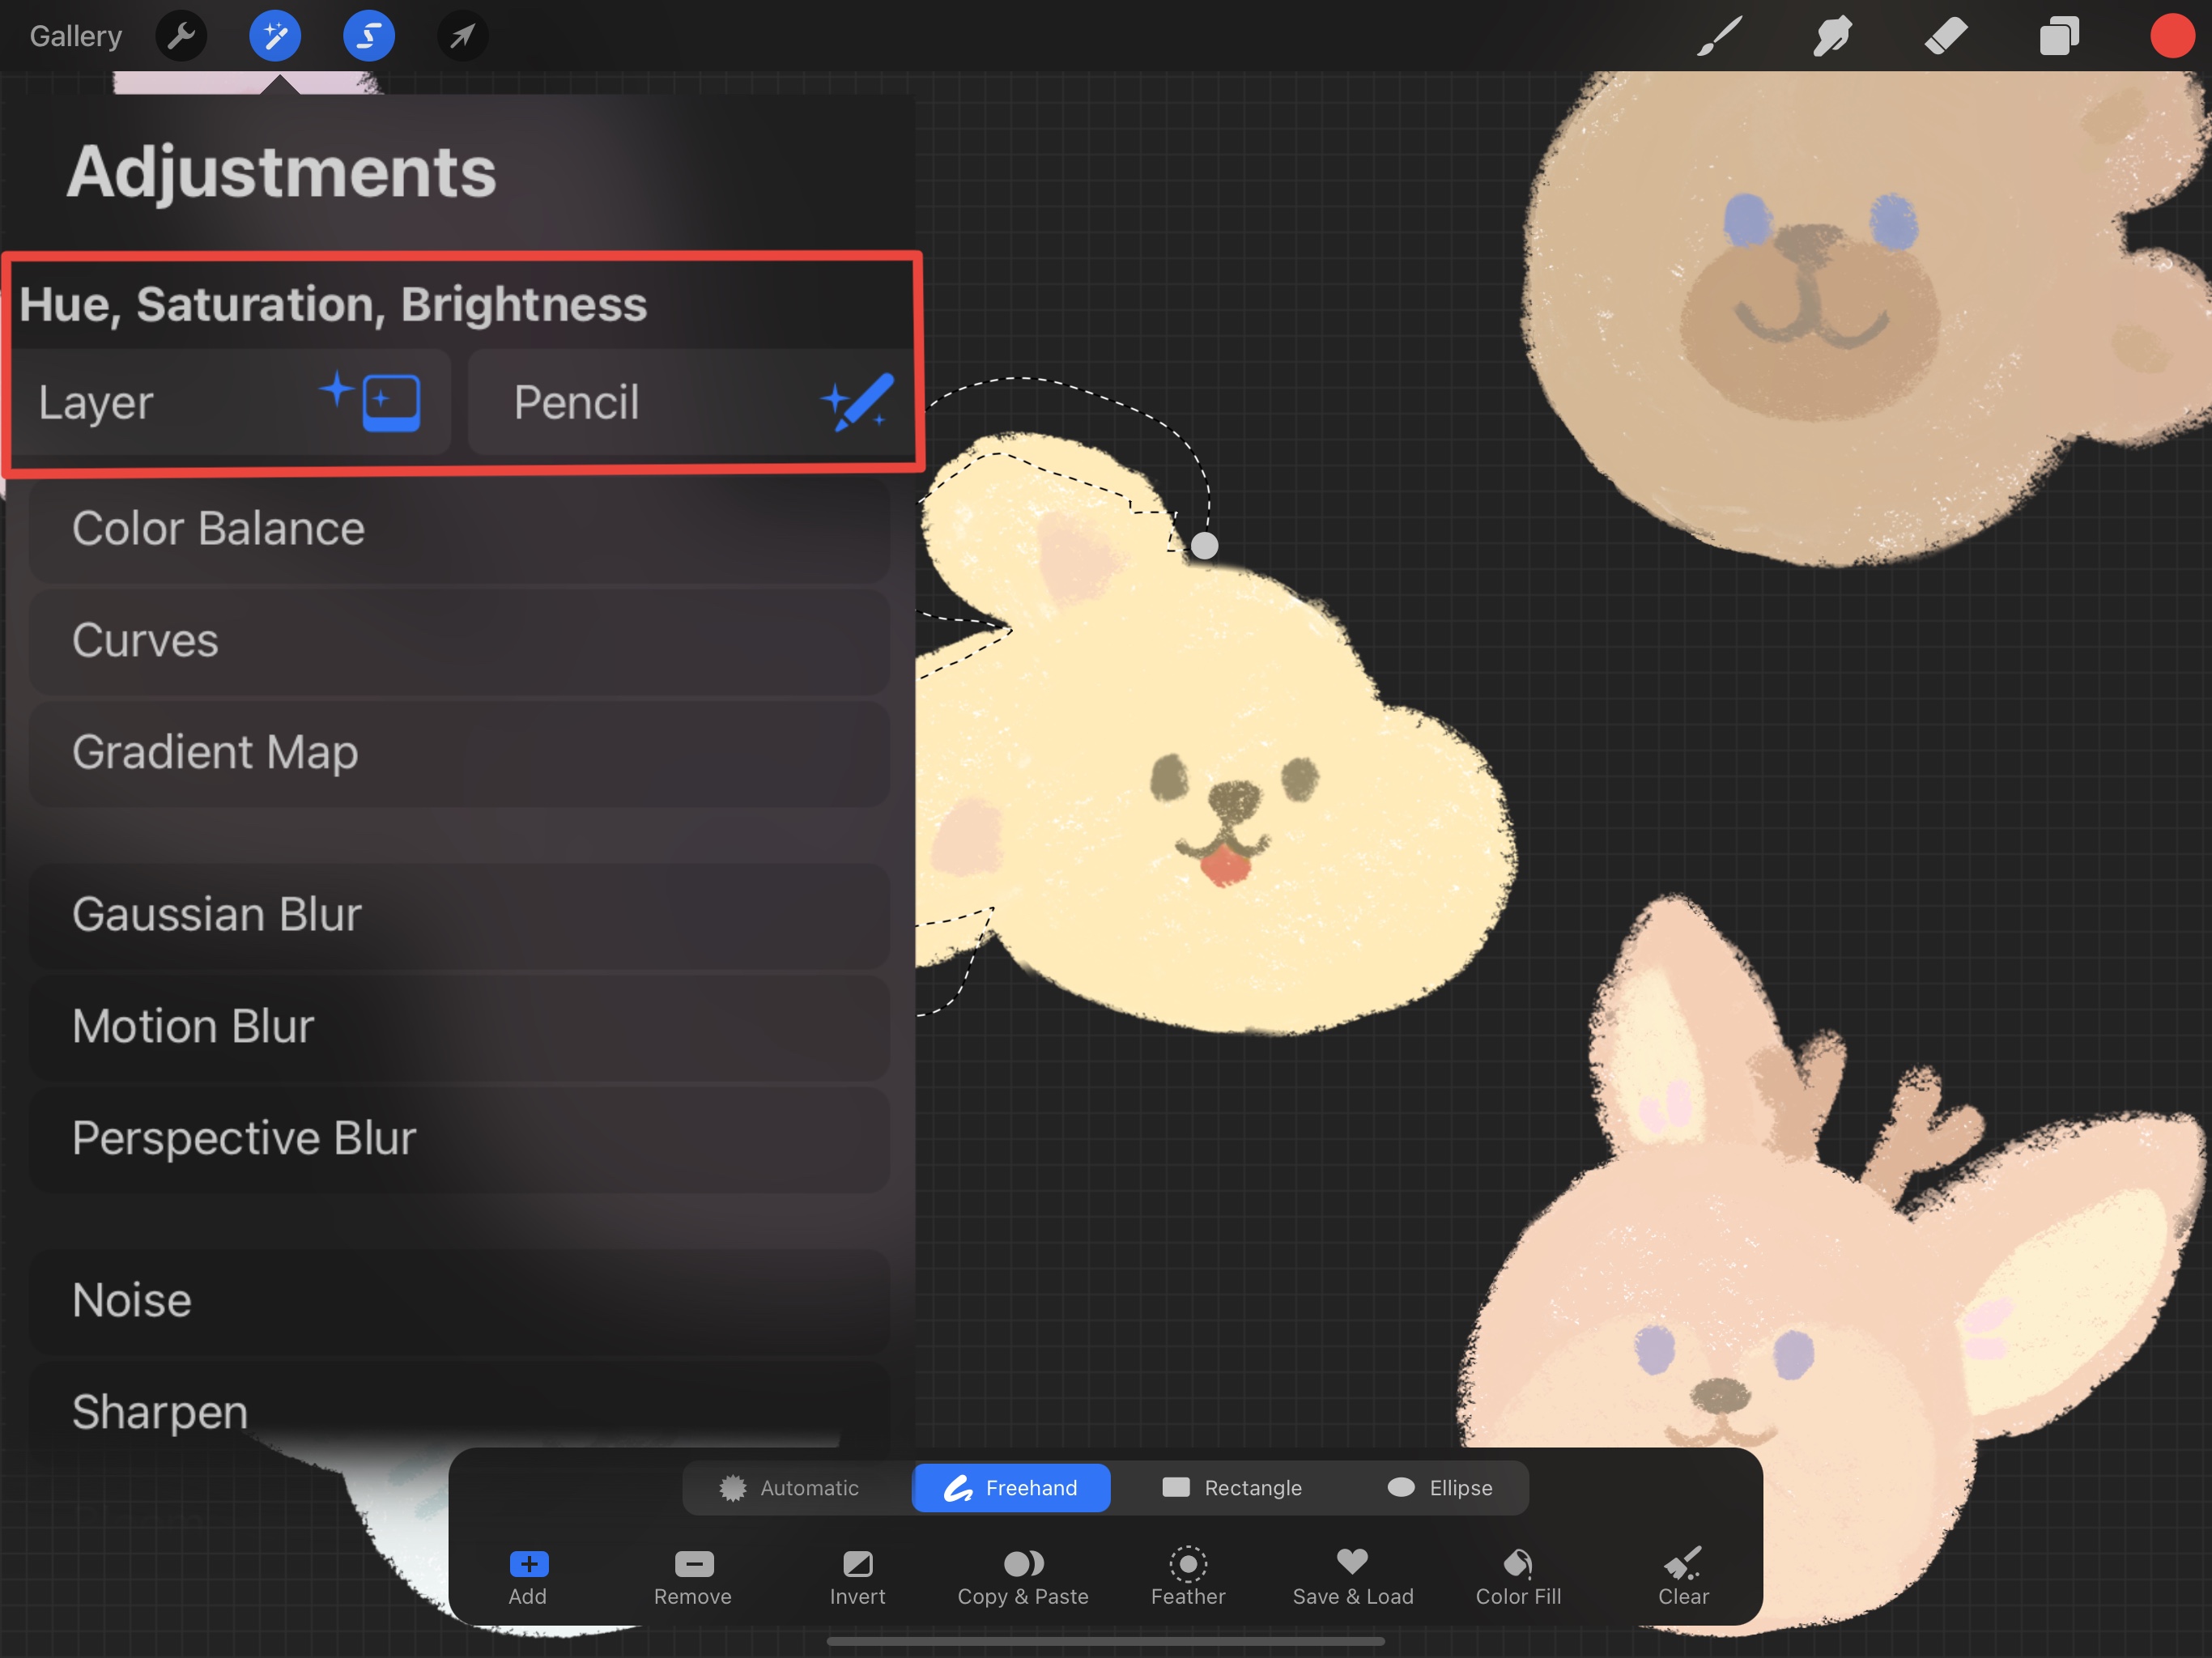This screenshot has width=2212, height=1658.
Task: Click the Adjustments panel title
Action: 281,172
